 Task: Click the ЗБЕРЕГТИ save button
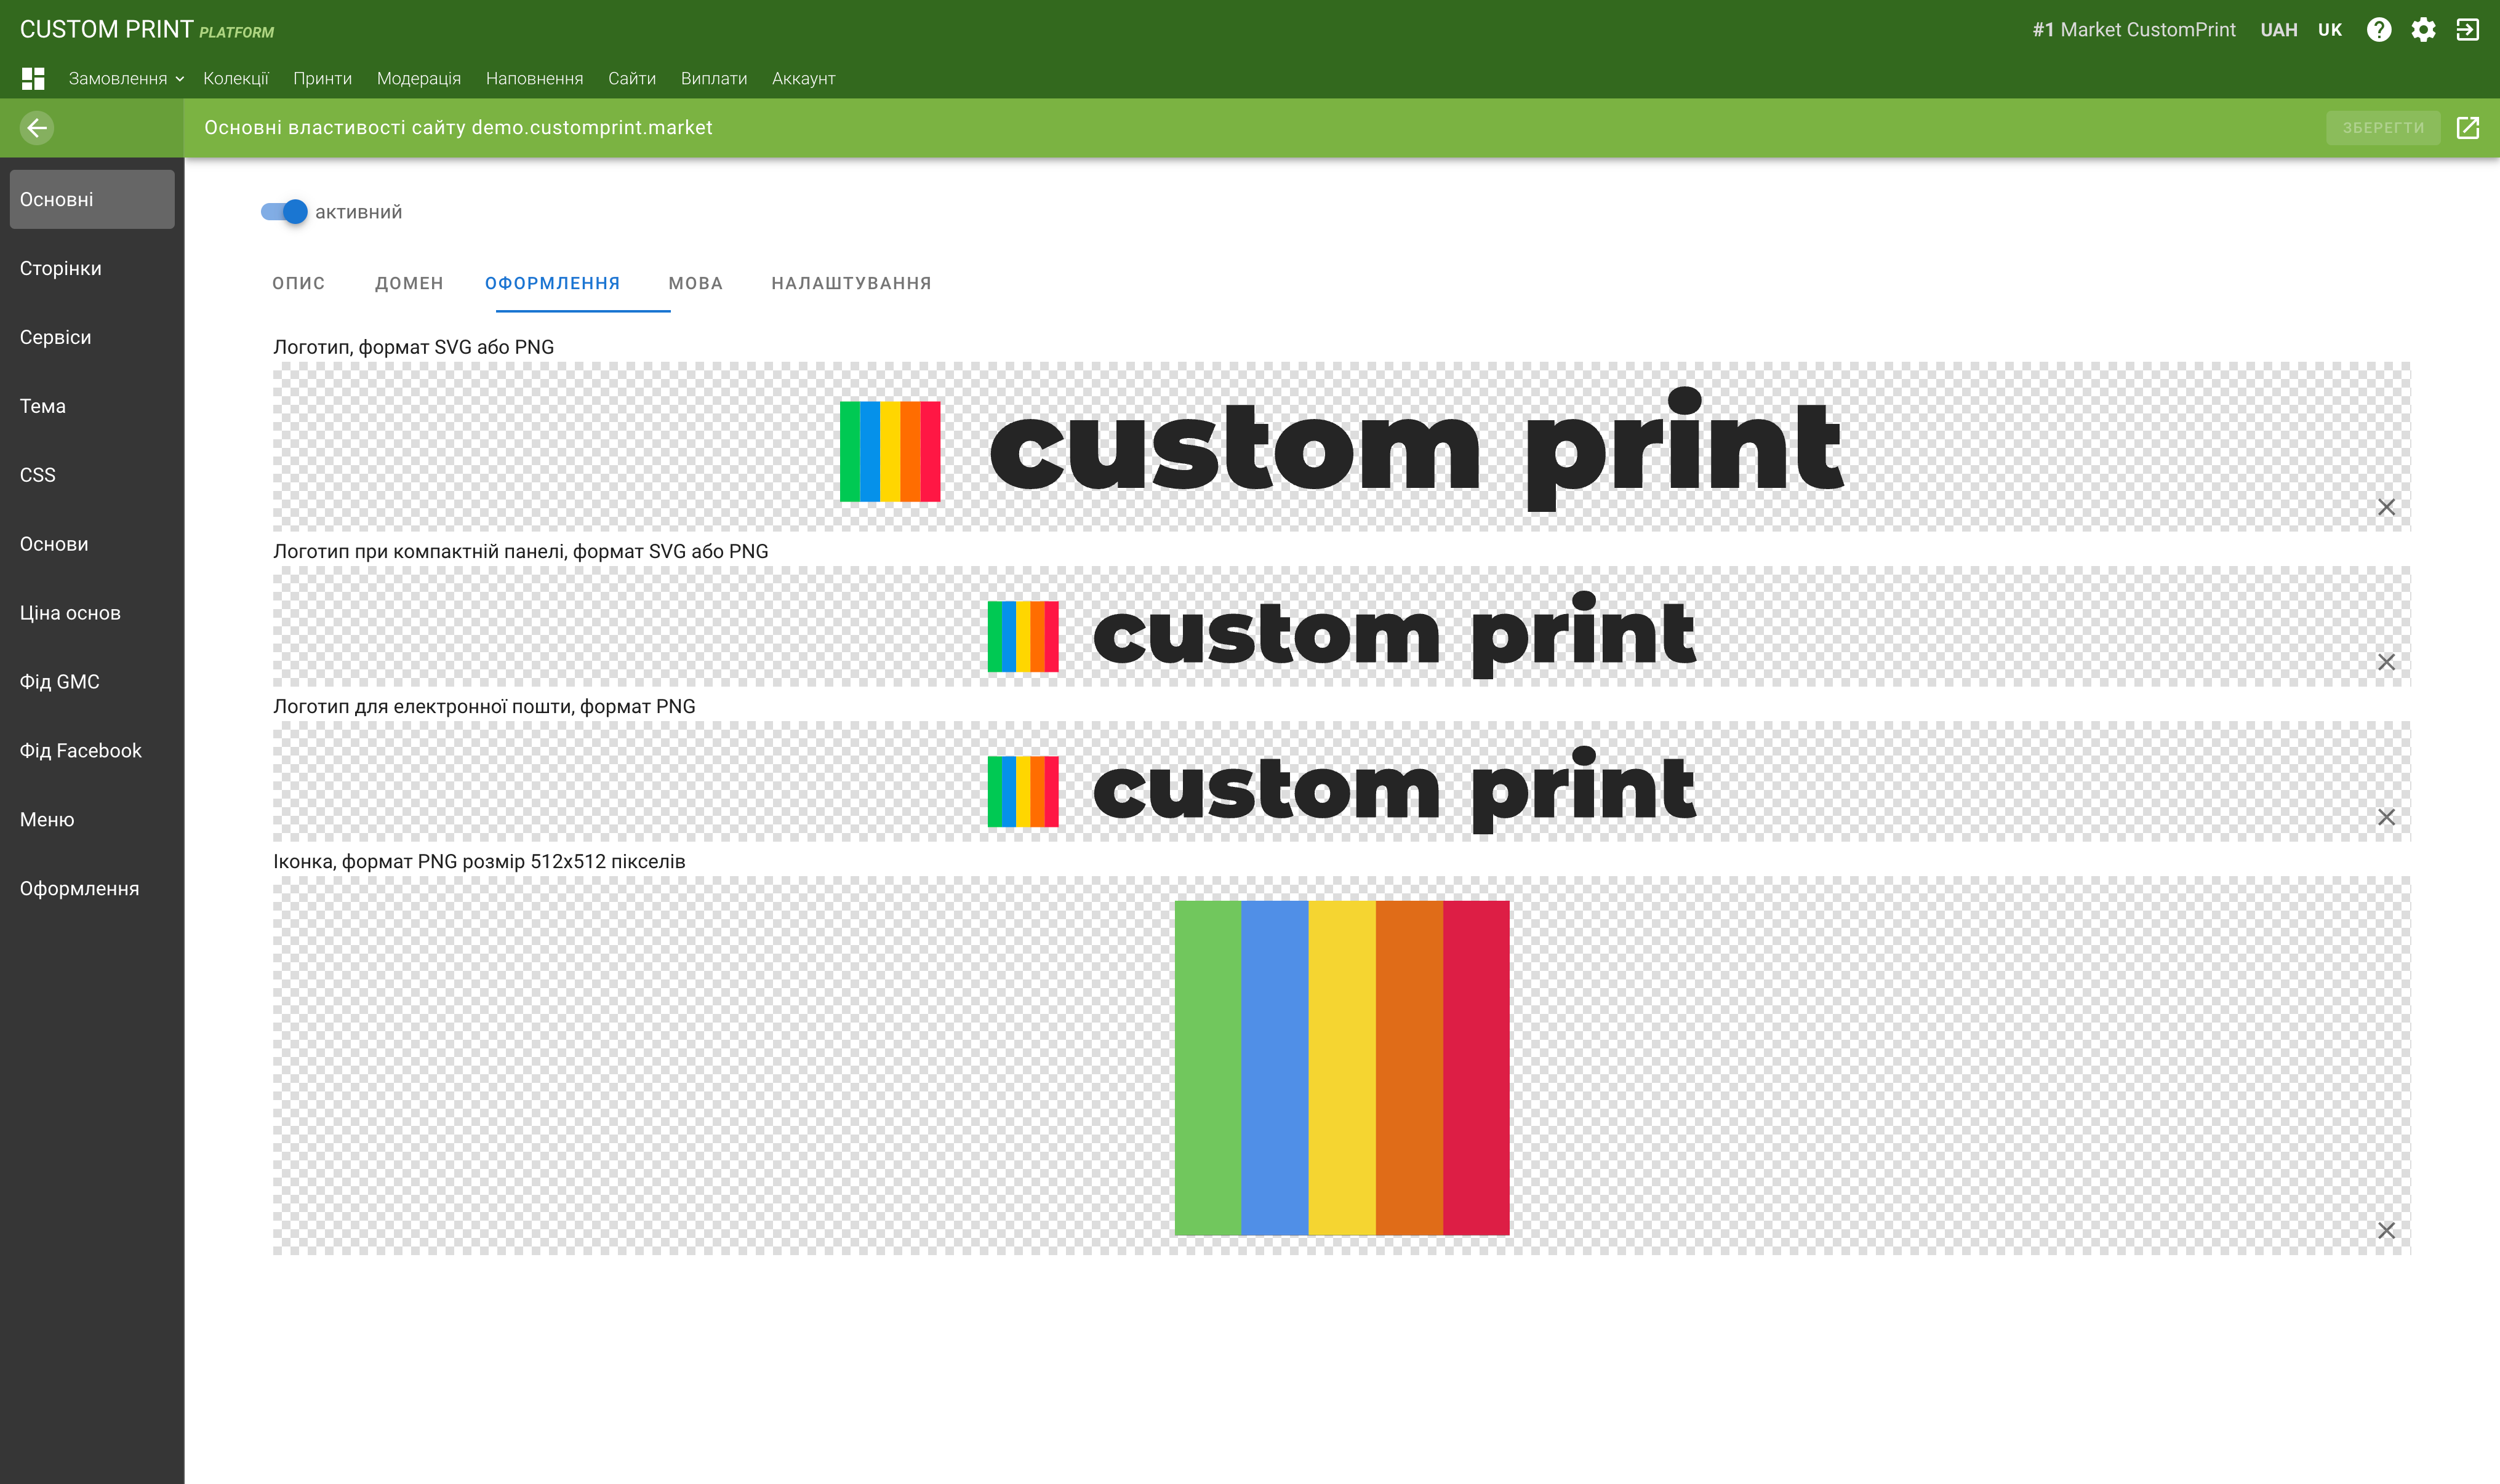[x=2383, y=128]
